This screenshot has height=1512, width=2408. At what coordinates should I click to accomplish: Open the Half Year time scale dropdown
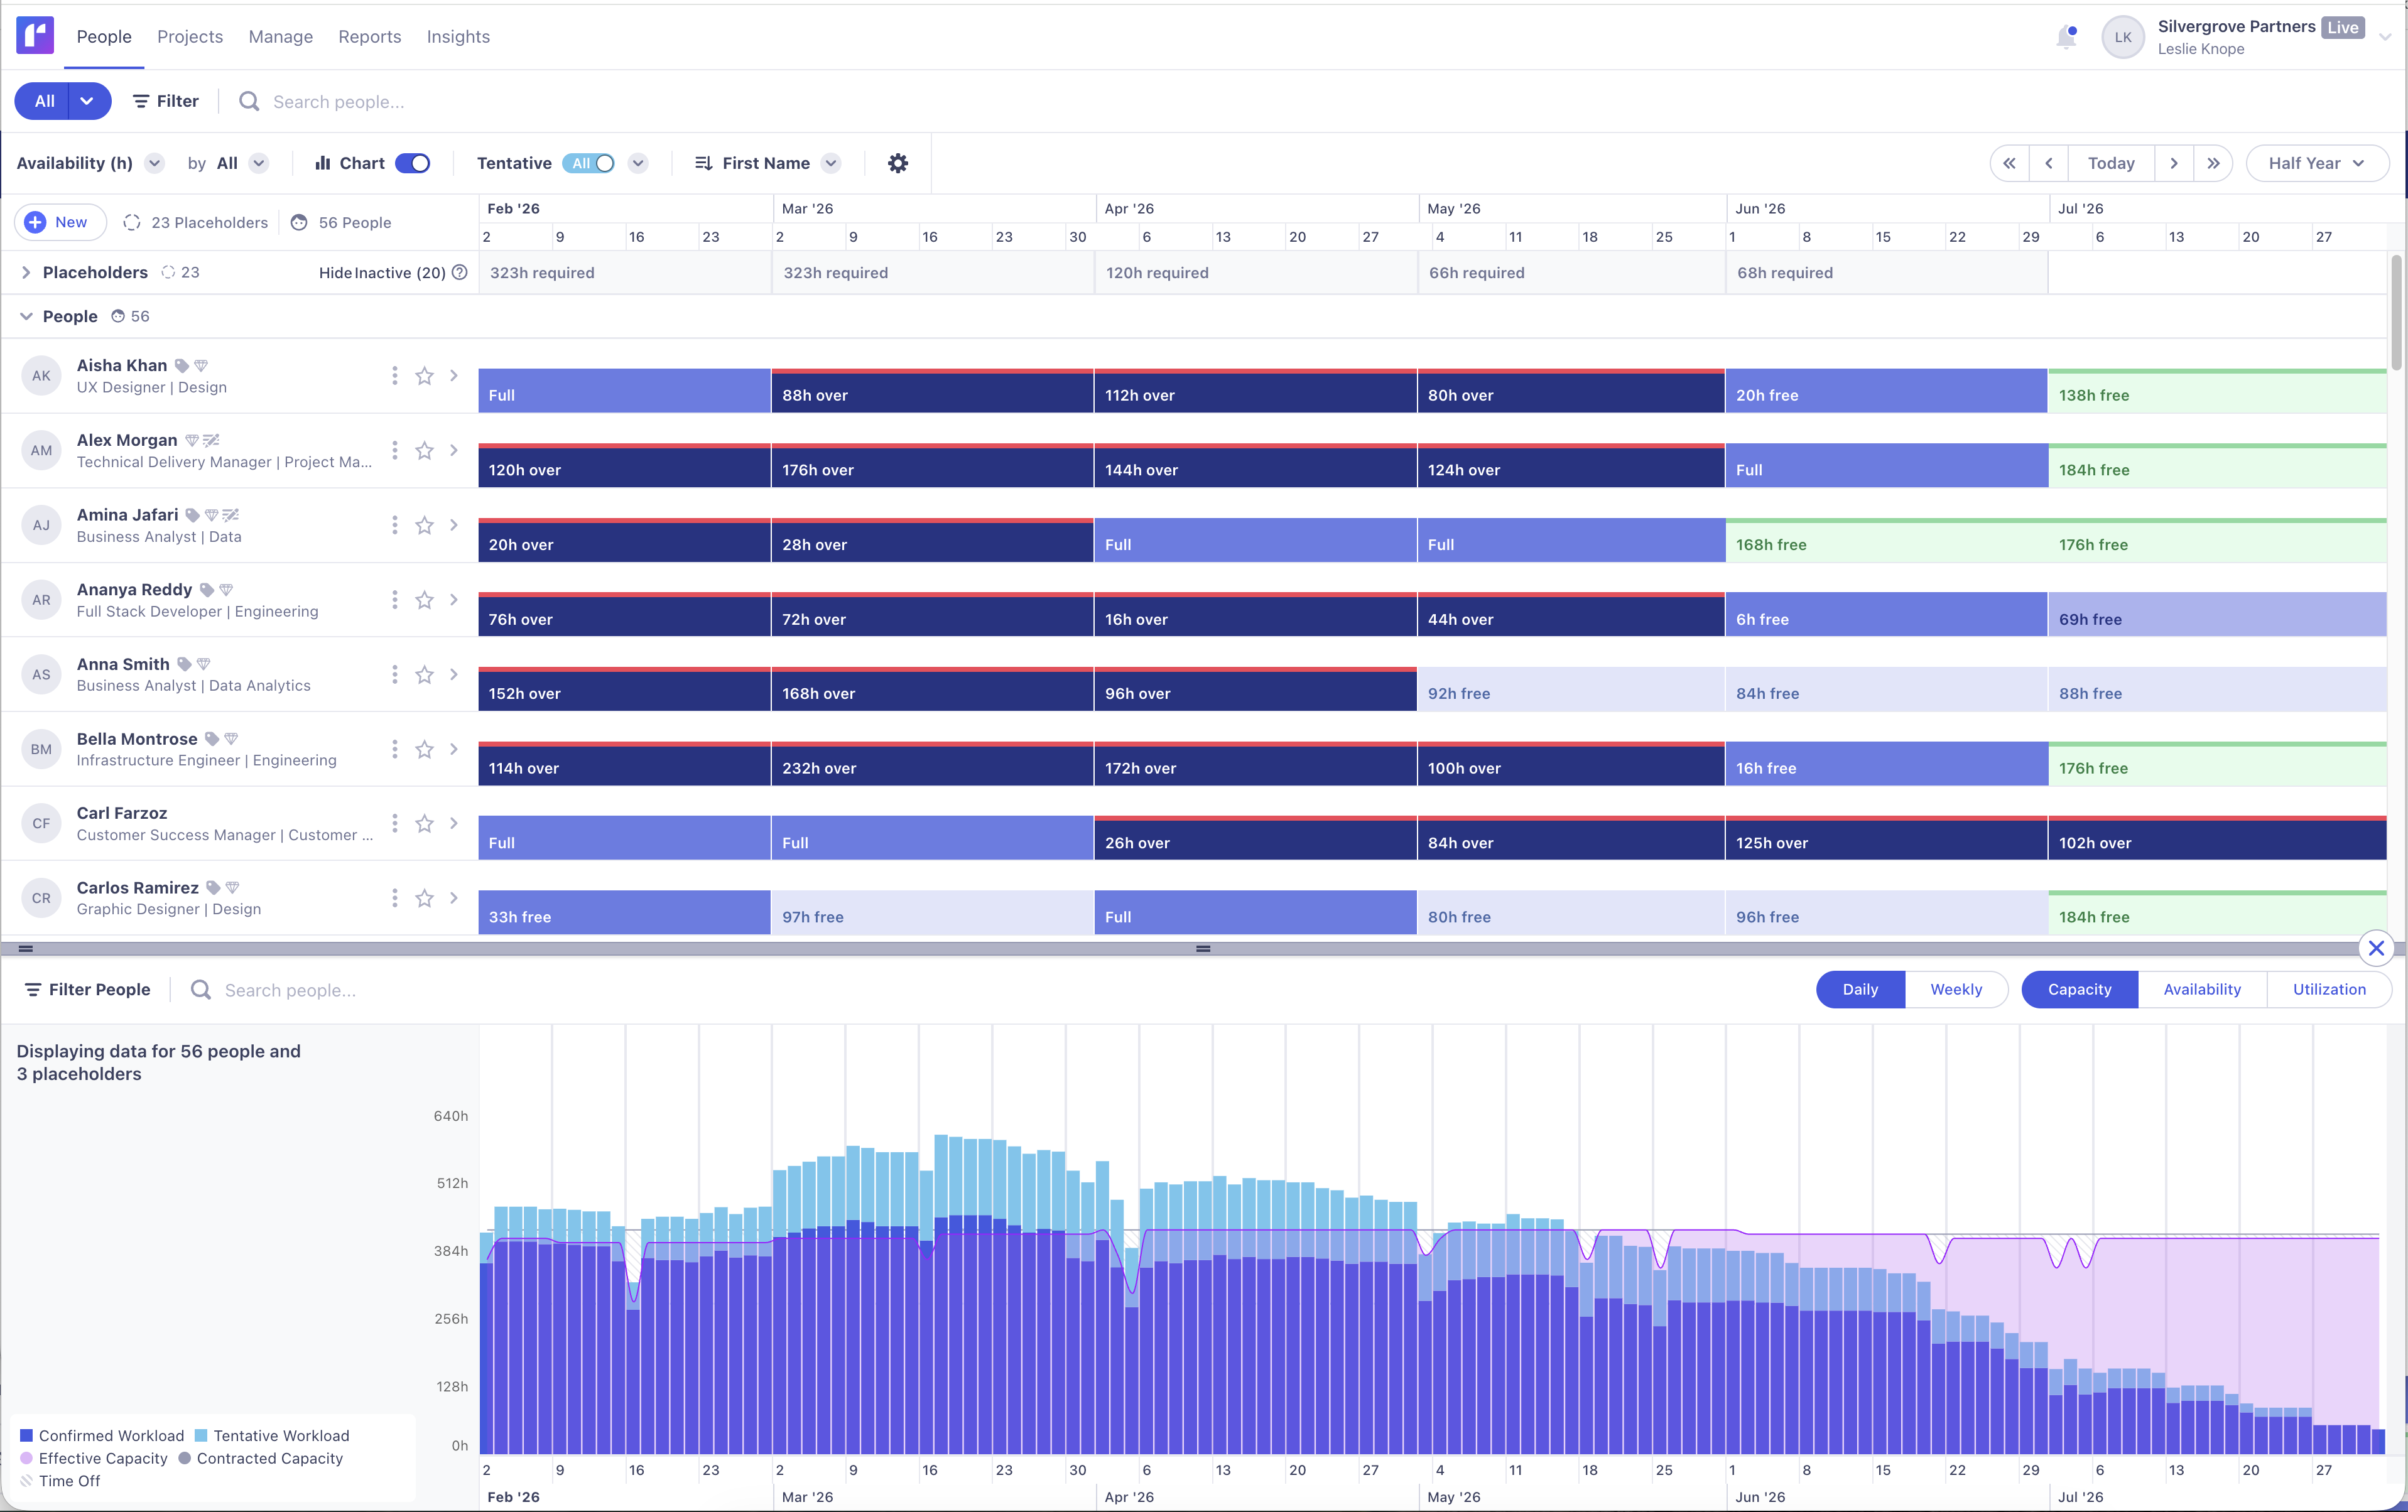pos(2317,163)
